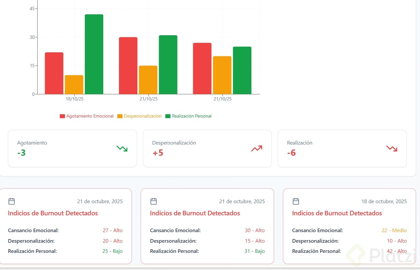Click the 0 value on the y-axis
420x270 pixels.
[33, 94]
